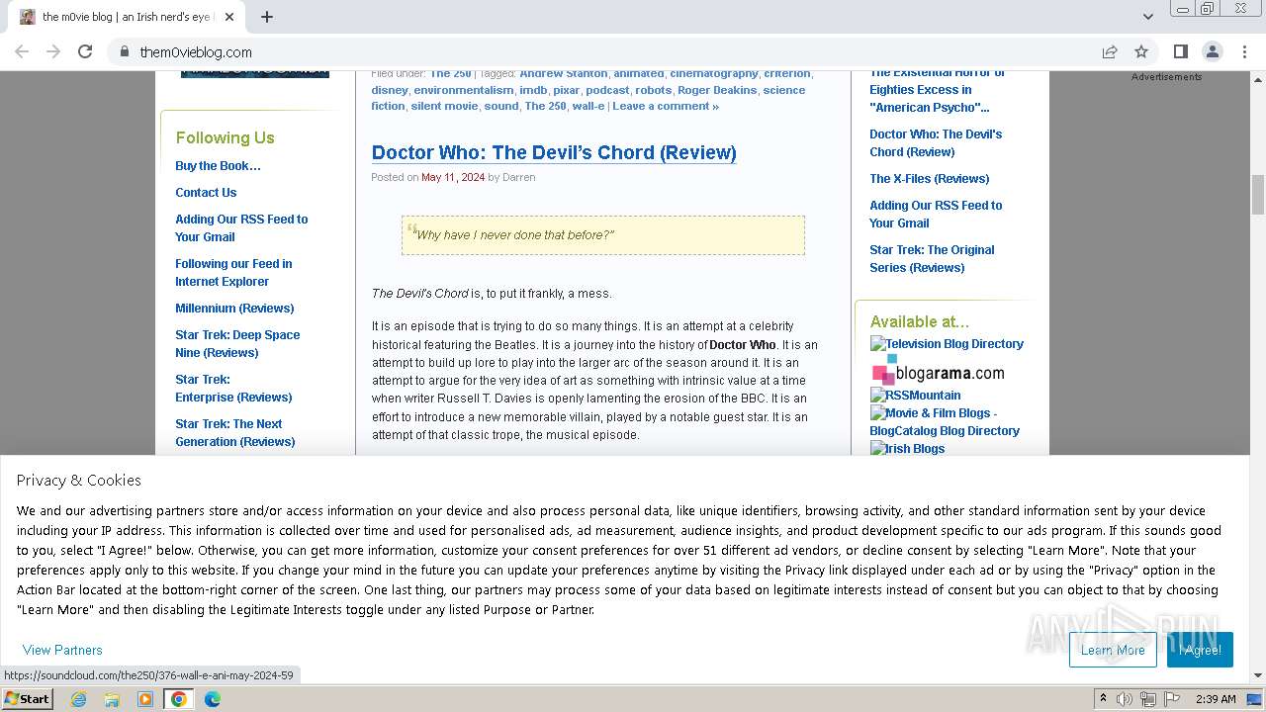Open the volume speaker tray icon
The height and width of the screenshot is (712, 1266).
pos(1125,699)
